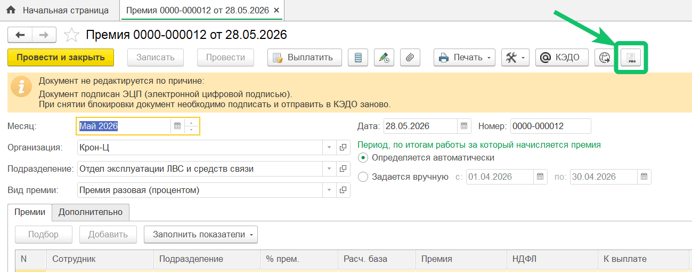Click the КЭДО button

[x=561, y=58]
